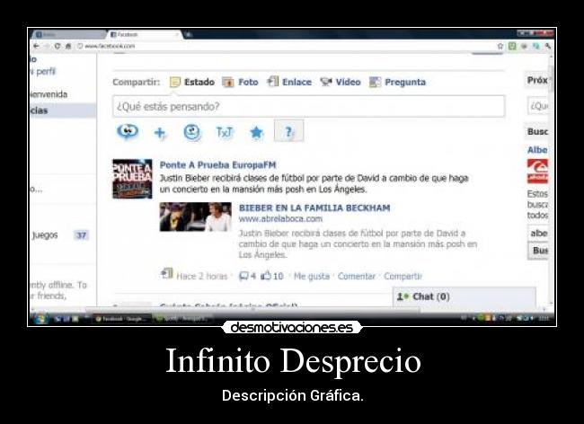Image resolution: width=584 pixels, height=424 pixels.
Task: Click Me gusta on Bieber post
Action: [x=312, y=276]
